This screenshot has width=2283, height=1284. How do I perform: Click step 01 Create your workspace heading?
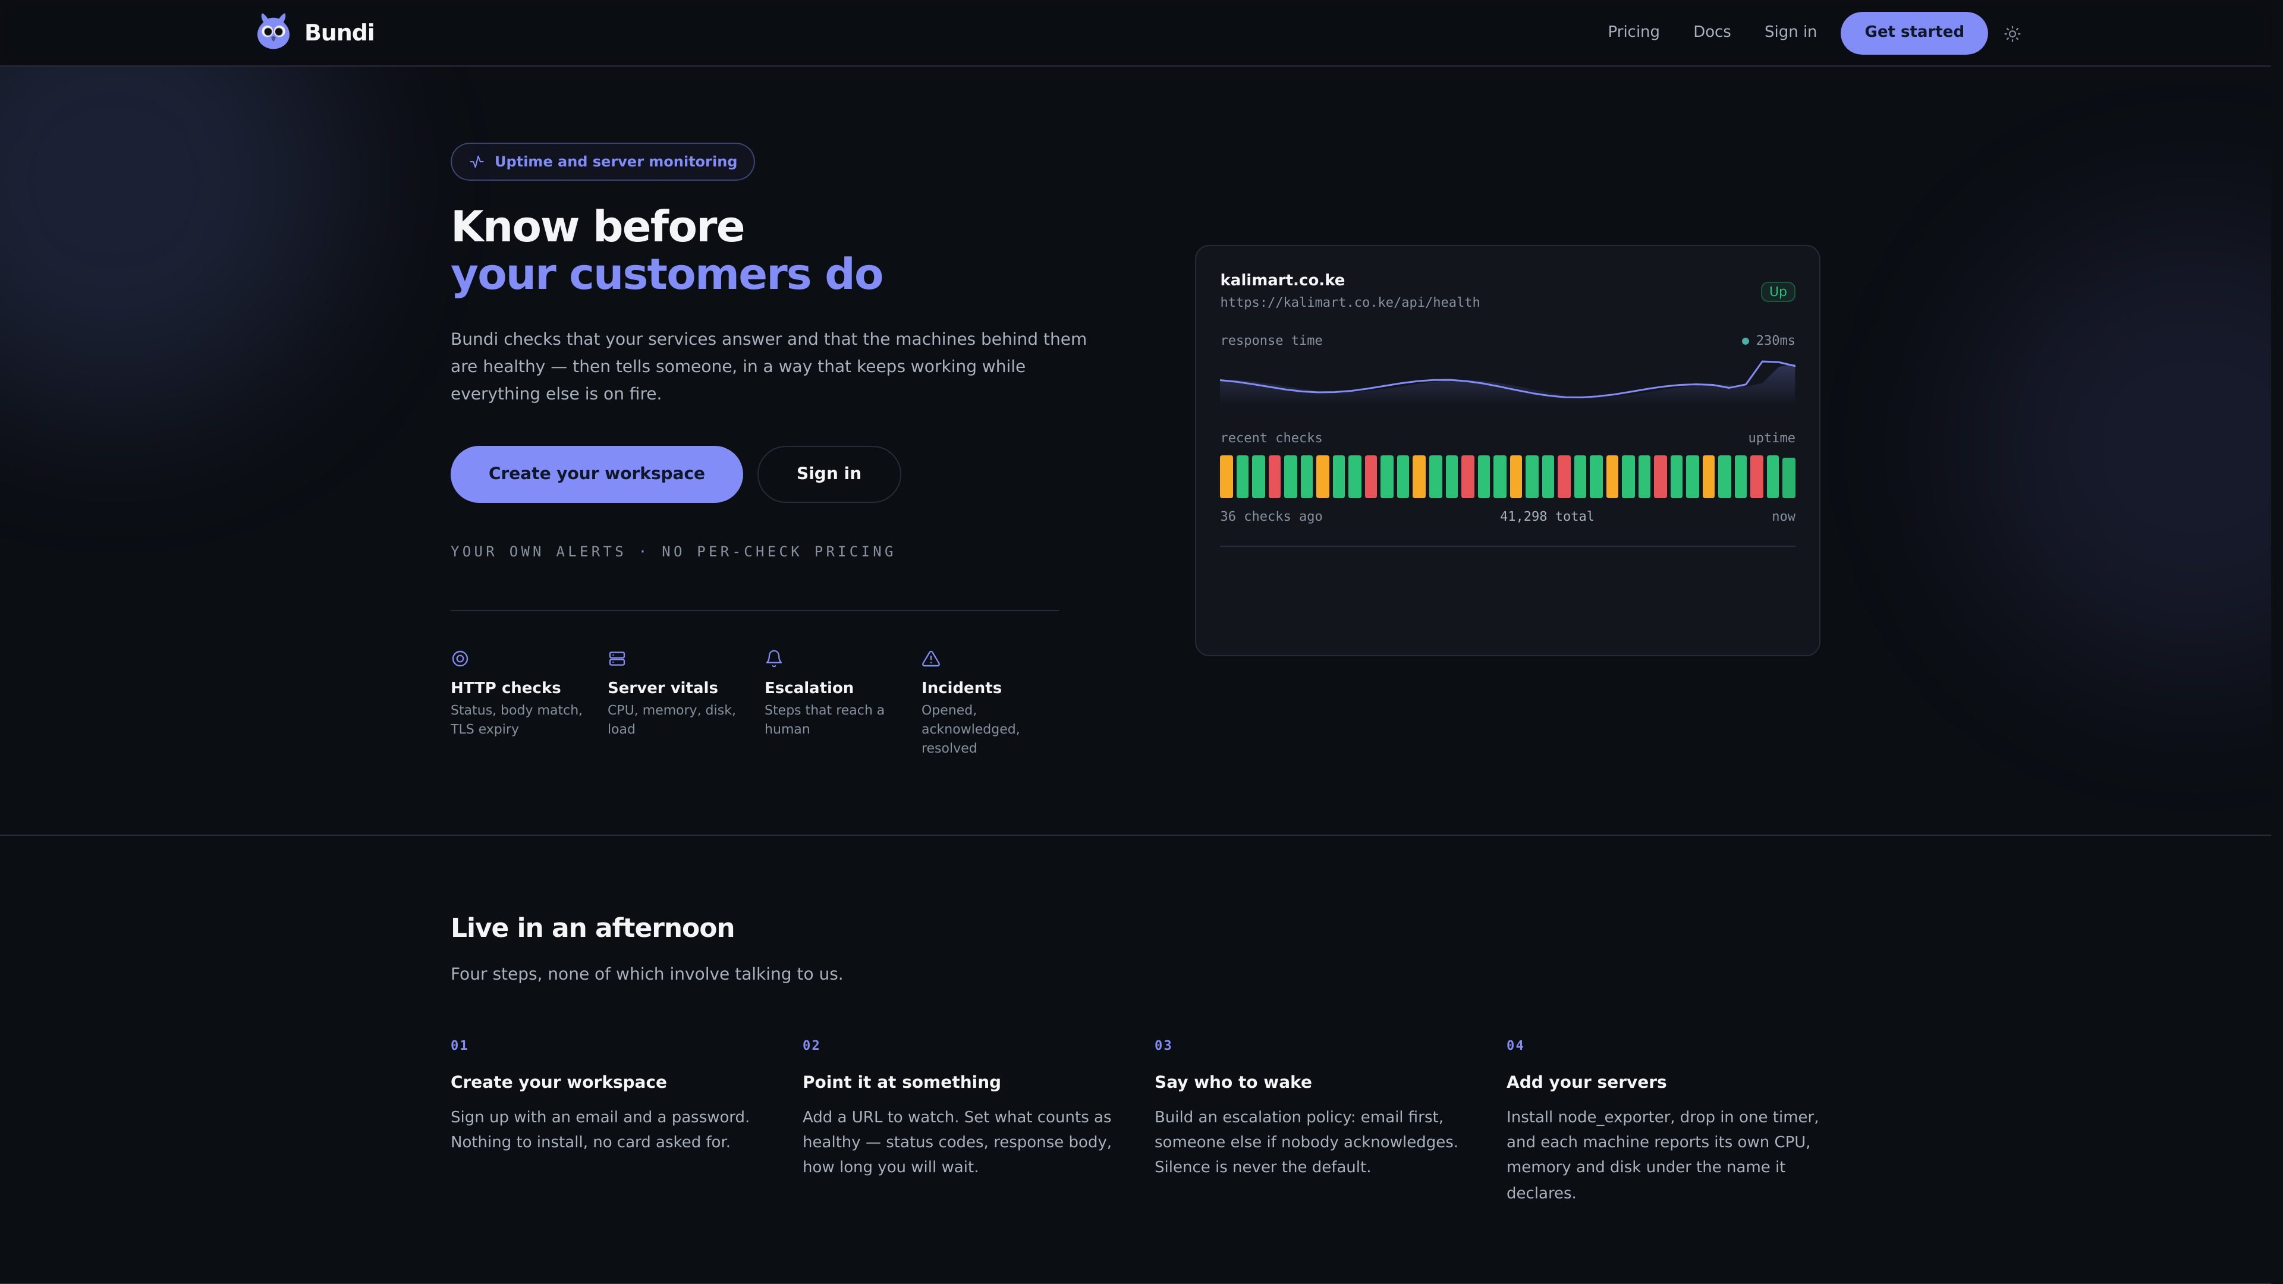click(x=558, y=1082)
